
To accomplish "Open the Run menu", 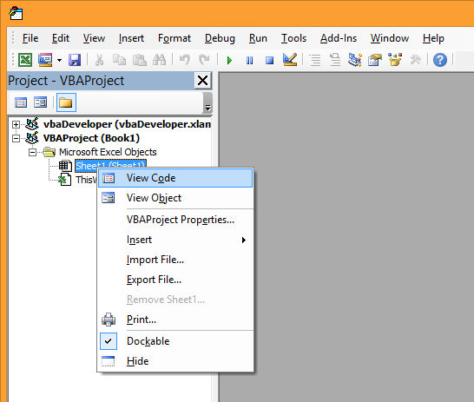I will coord(258,38).
